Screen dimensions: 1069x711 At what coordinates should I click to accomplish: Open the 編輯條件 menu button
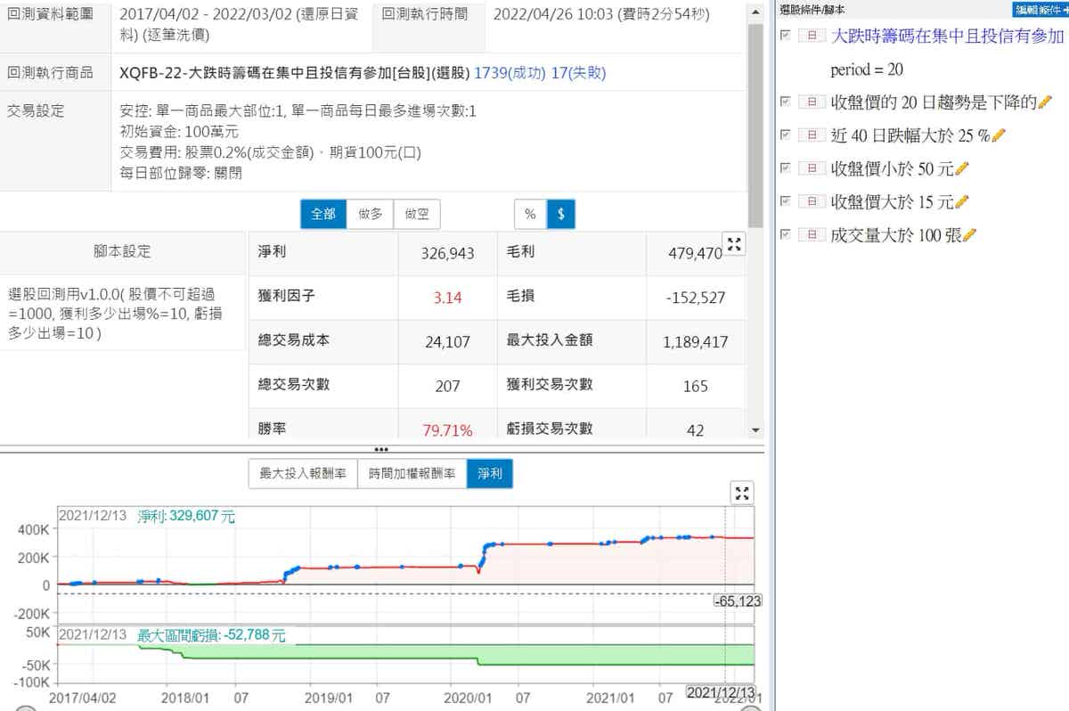pyautogui.click(x=1040, y=9)
